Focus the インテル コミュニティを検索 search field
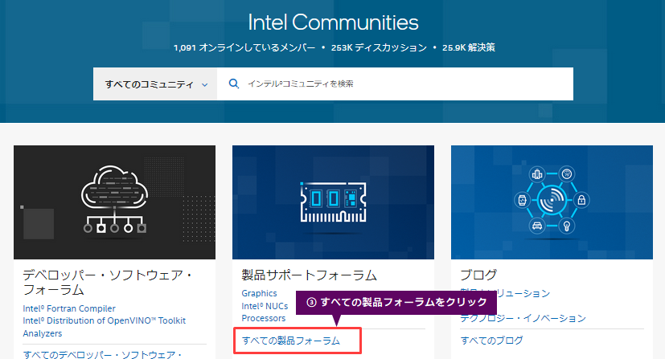This screenshot has height=359, width=665. (x=396, y=84)
